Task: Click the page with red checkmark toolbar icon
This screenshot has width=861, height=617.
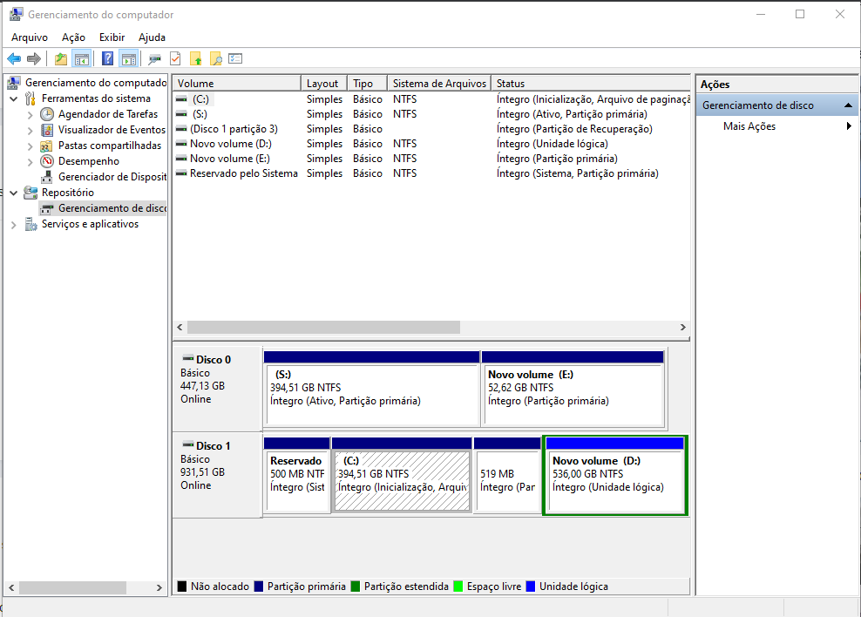Action: point(175,58)
